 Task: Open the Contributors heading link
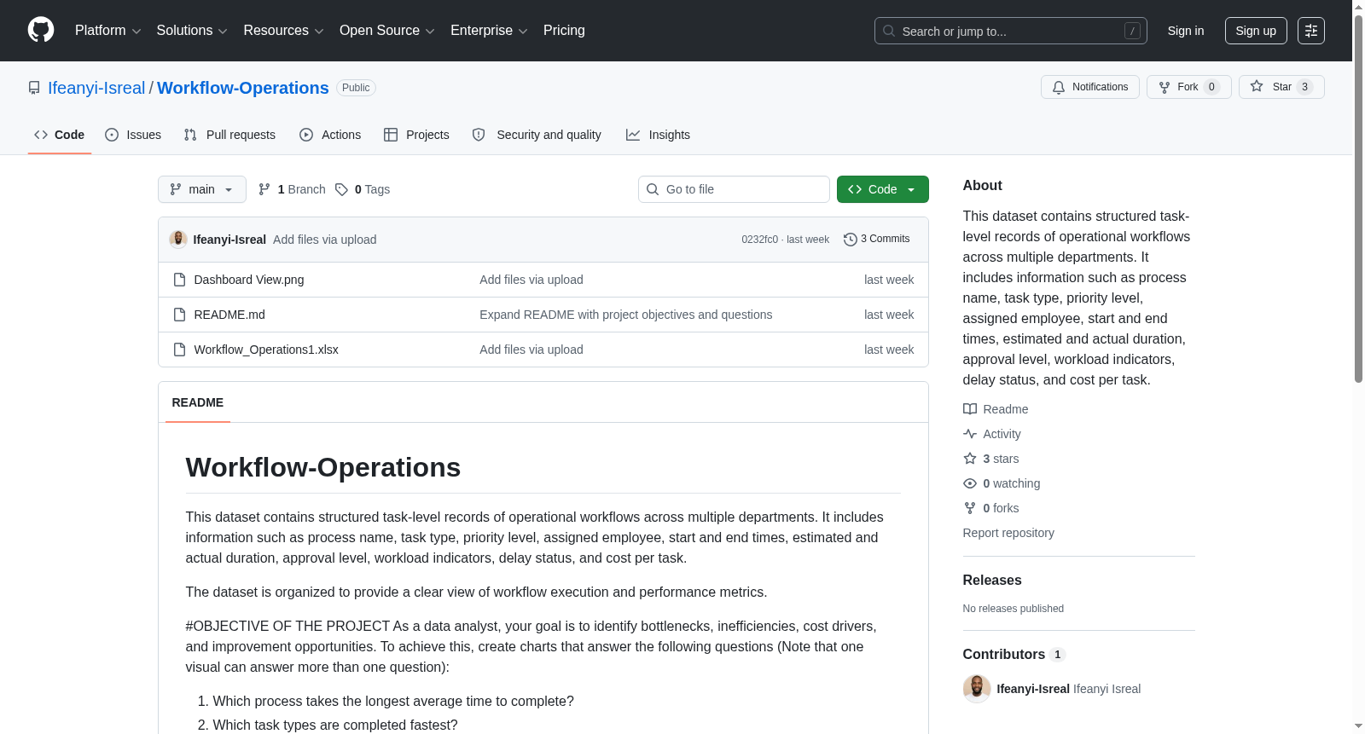[x=1014, y=654]
